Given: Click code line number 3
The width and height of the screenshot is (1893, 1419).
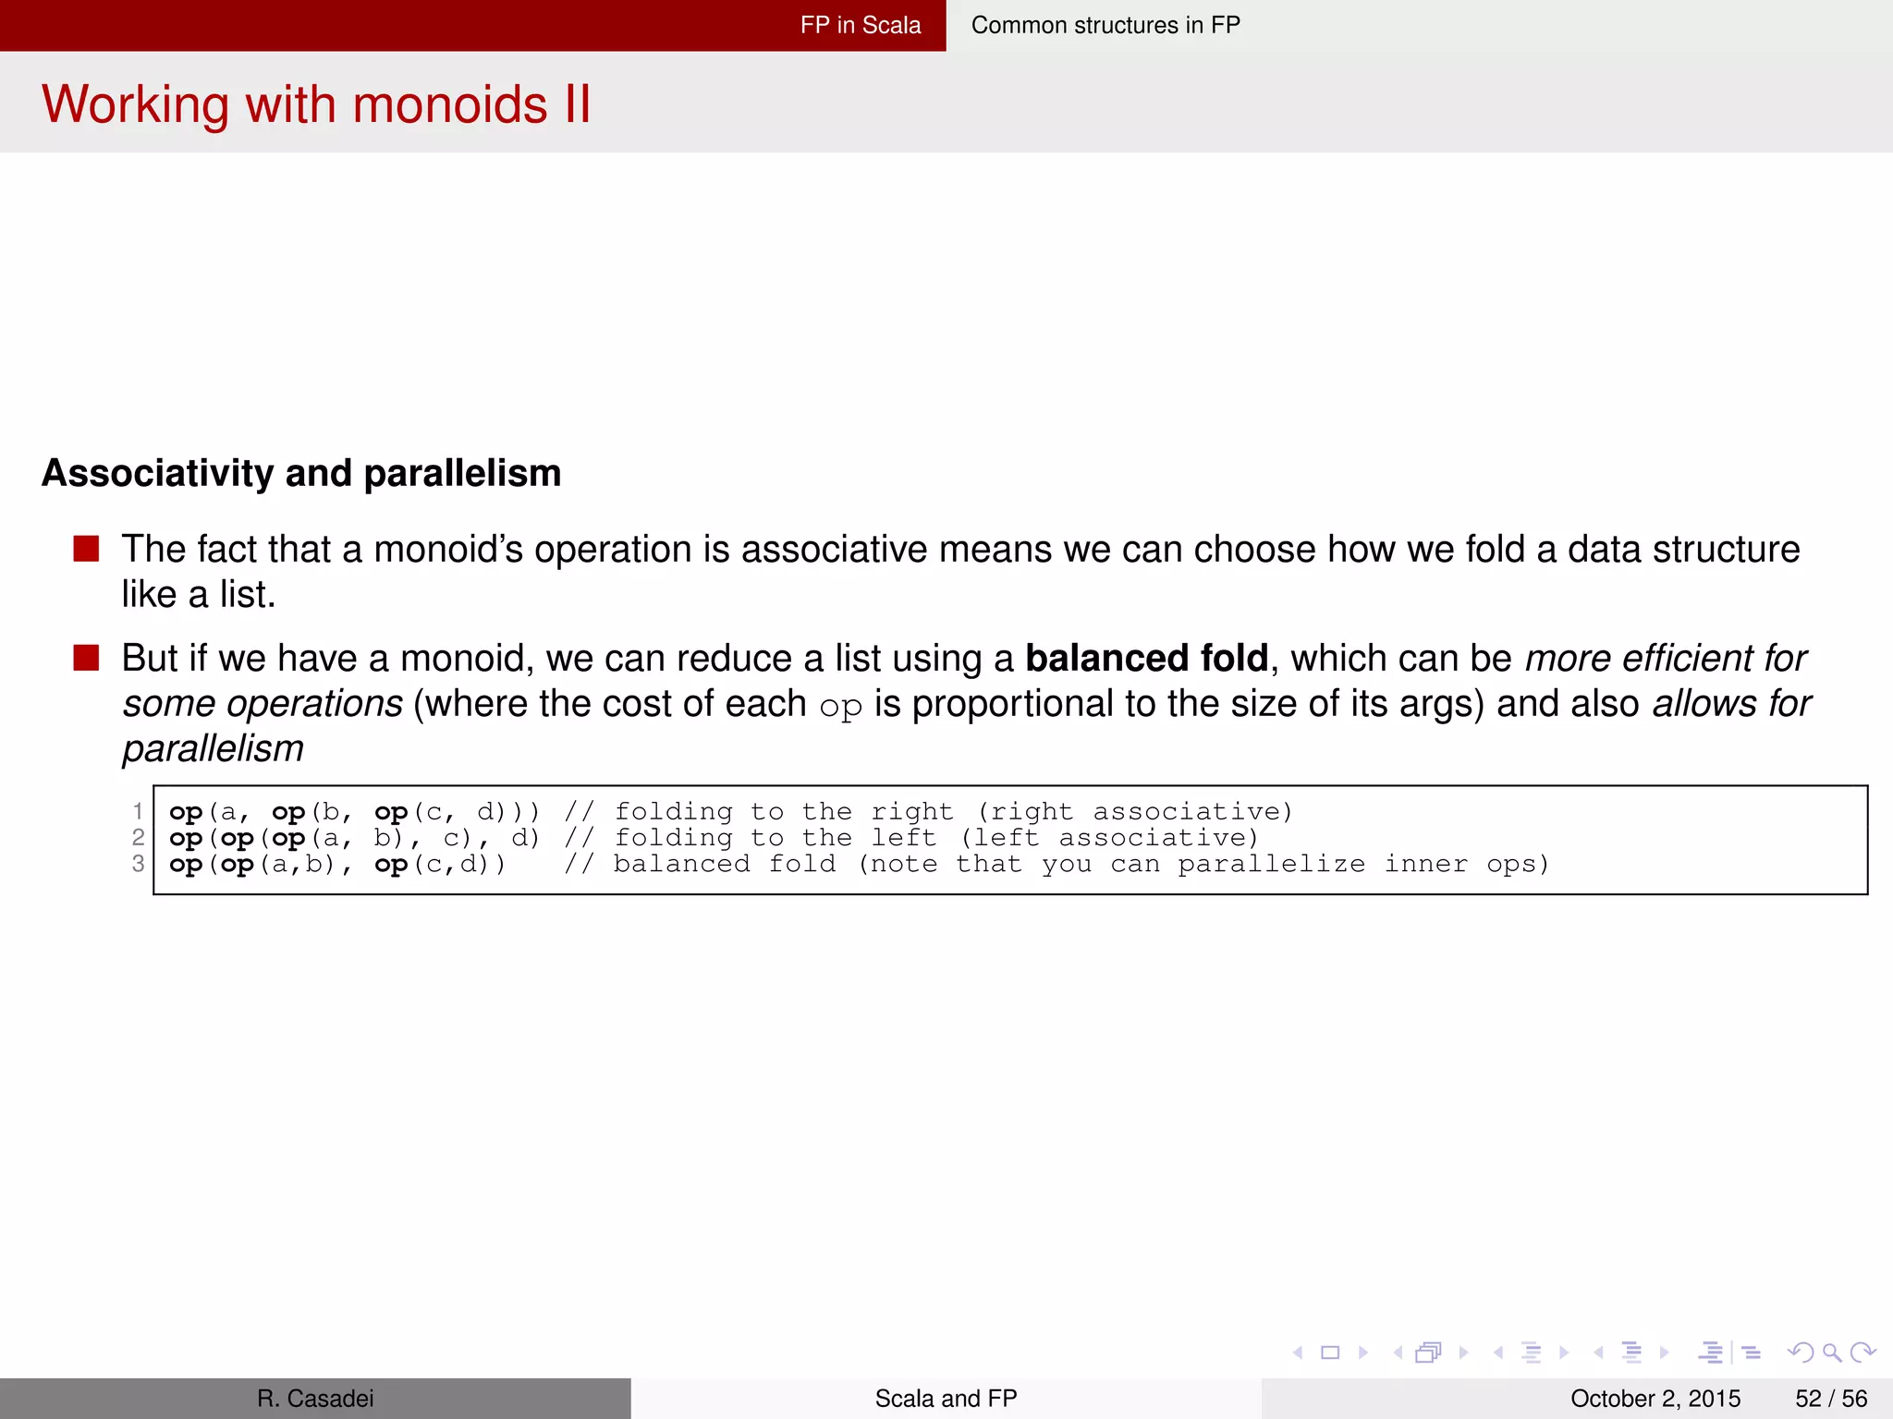Looking at the screenshot, I should point(138,864).
